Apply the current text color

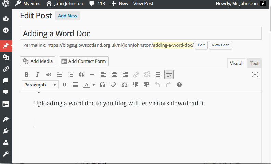(x=87, y=85)
